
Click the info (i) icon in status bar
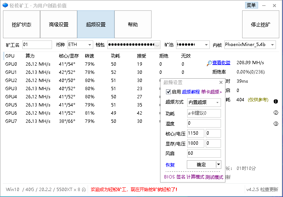click(84, 189)
